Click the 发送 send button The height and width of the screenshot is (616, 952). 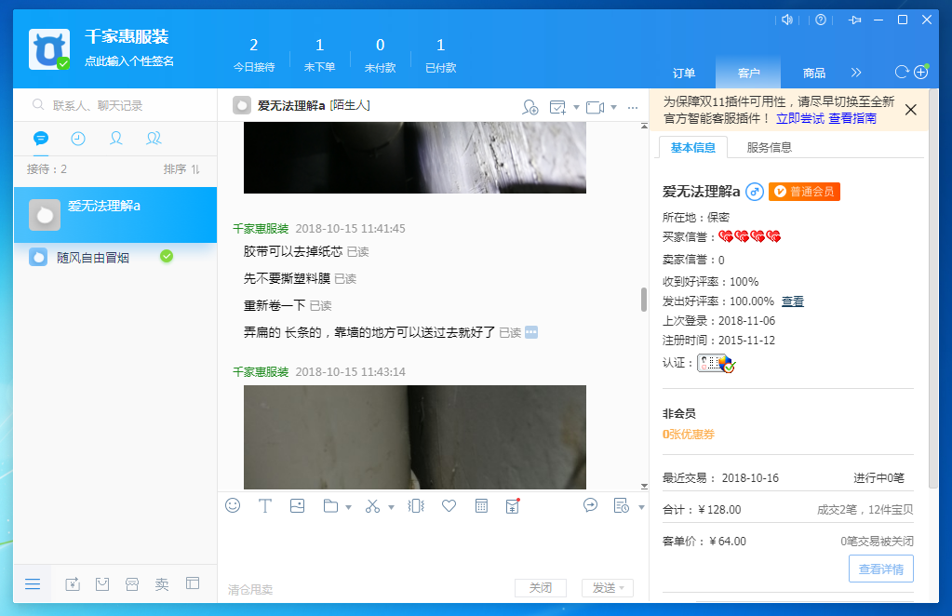coord(608,587)
